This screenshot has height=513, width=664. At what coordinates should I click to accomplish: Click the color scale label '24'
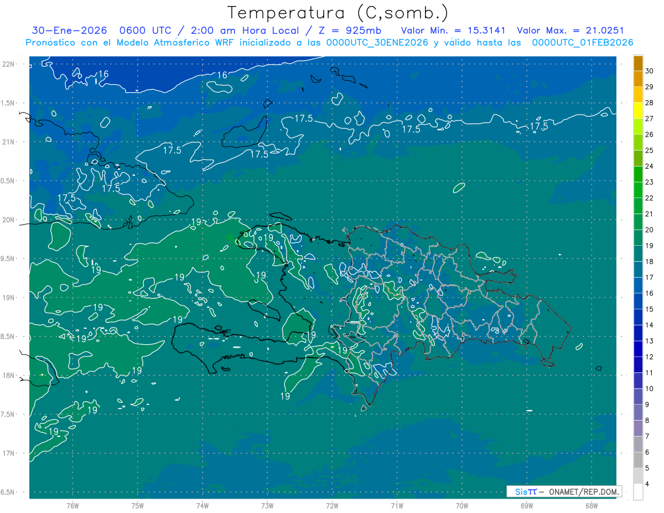coord(650,166)
